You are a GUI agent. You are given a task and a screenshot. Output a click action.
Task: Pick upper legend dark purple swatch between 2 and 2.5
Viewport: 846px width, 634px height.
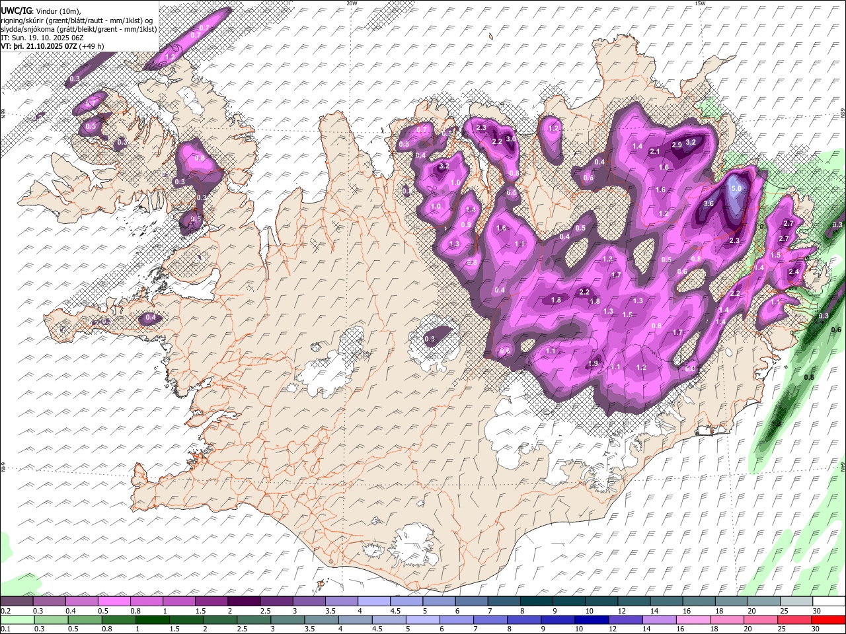[x=244, y=602]
